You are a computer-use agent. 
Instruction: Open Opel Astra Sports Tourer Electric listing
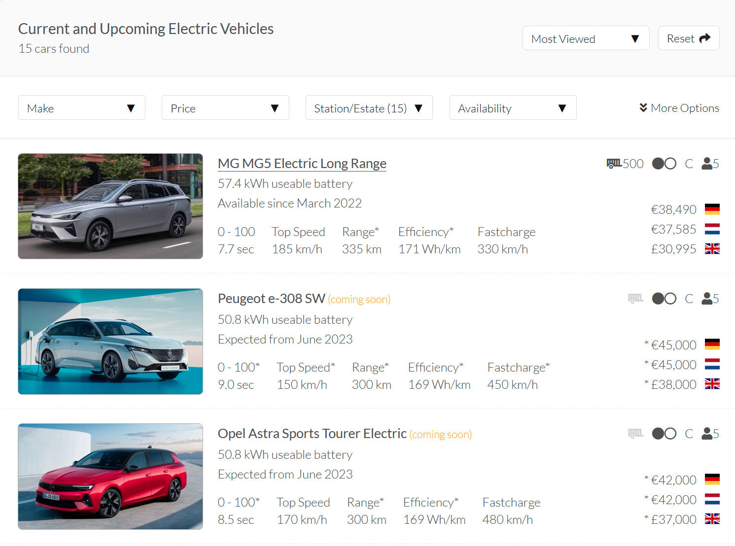pyautogui.click(x=313, y=434)
